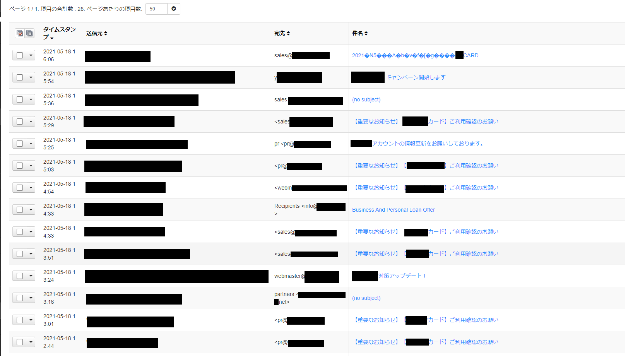
Task: Open the アカウントの情報更新 subject link
Action: (x=428, y=144)
